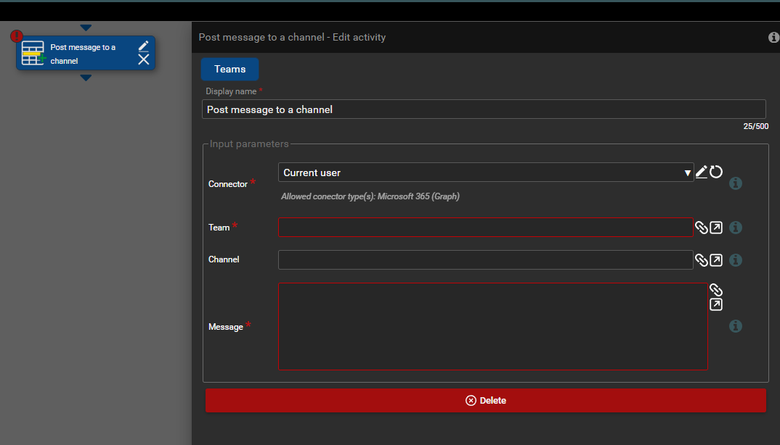Click the red error badge on the activity node
Screen dimensions: 780x445
[x=17, y=36]
